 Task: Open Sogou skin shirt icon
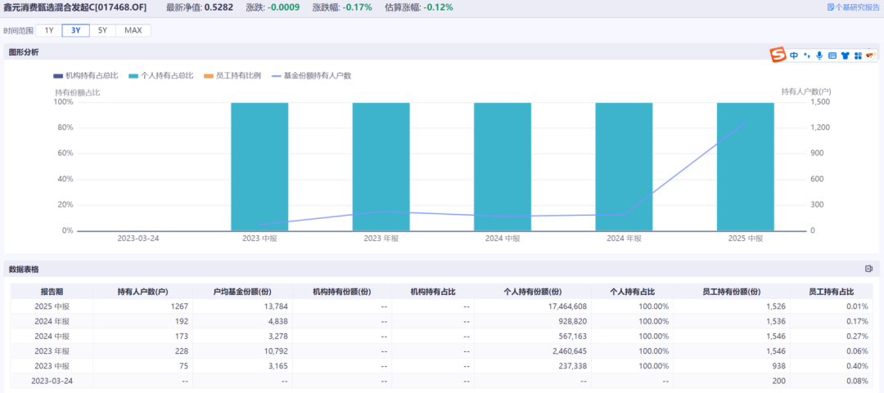[x=845, y=56]
